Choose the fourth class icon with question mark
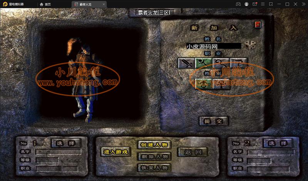308x181 pixels. 238,63
